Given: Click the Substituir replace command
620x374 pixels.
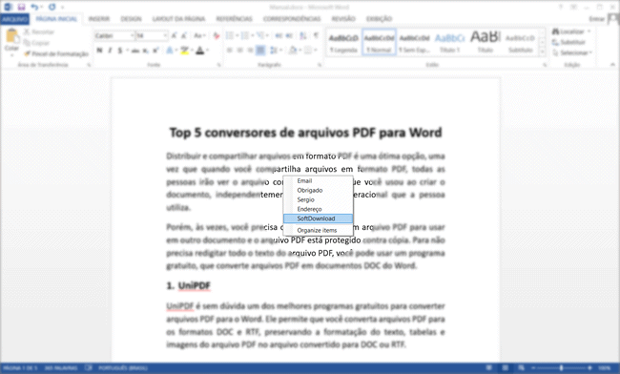Looking at the screenshot, I should click(568, 42).
